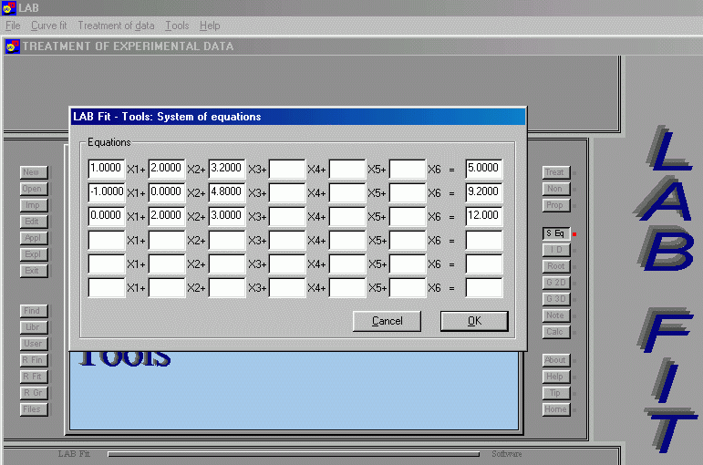Click the Exit button in left panel

(33, 271)
